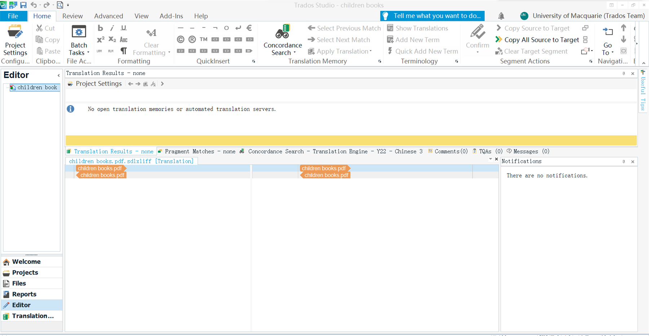Open the File menu
The image size is (649, 336).
(13, 16)
